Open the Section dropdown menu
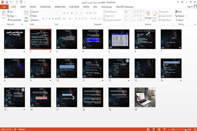This screenshot has height=131, width=197. pyautogui.click(x=35, y=20)
